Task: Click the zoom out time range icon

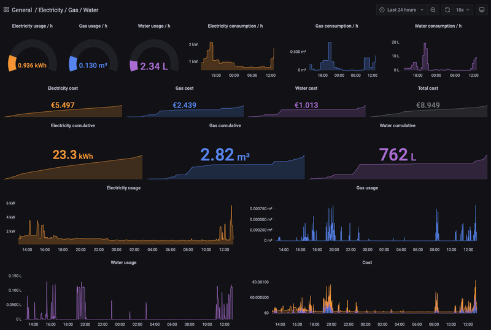Action: (x=433, y=10)
